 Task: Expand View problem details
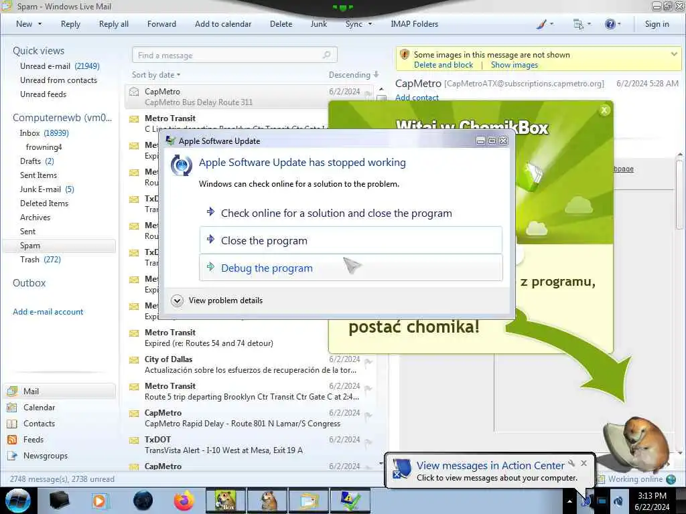(217, 301)
